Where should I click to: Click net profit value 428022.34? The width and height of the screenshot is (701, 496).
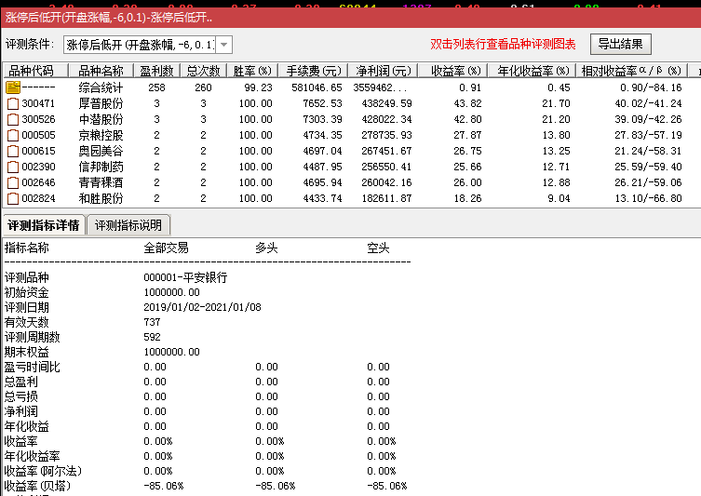pyautogui.click(x=386, y=119)
